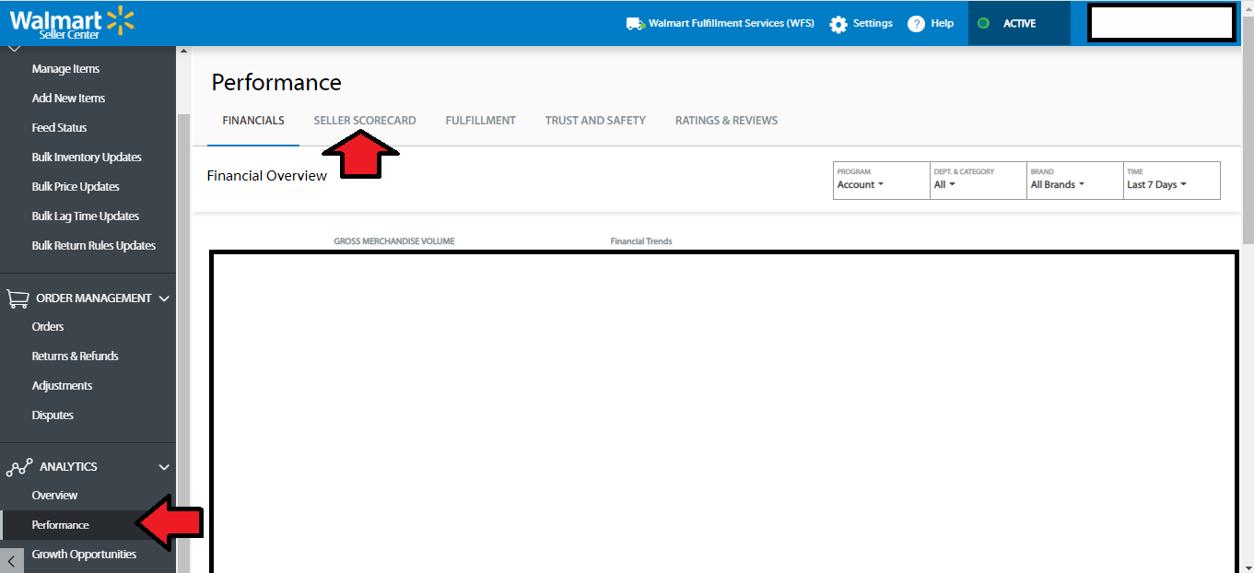1254x573 pixels.
Task: Switch to the Fulfillment tab
Action: (481, 121)
